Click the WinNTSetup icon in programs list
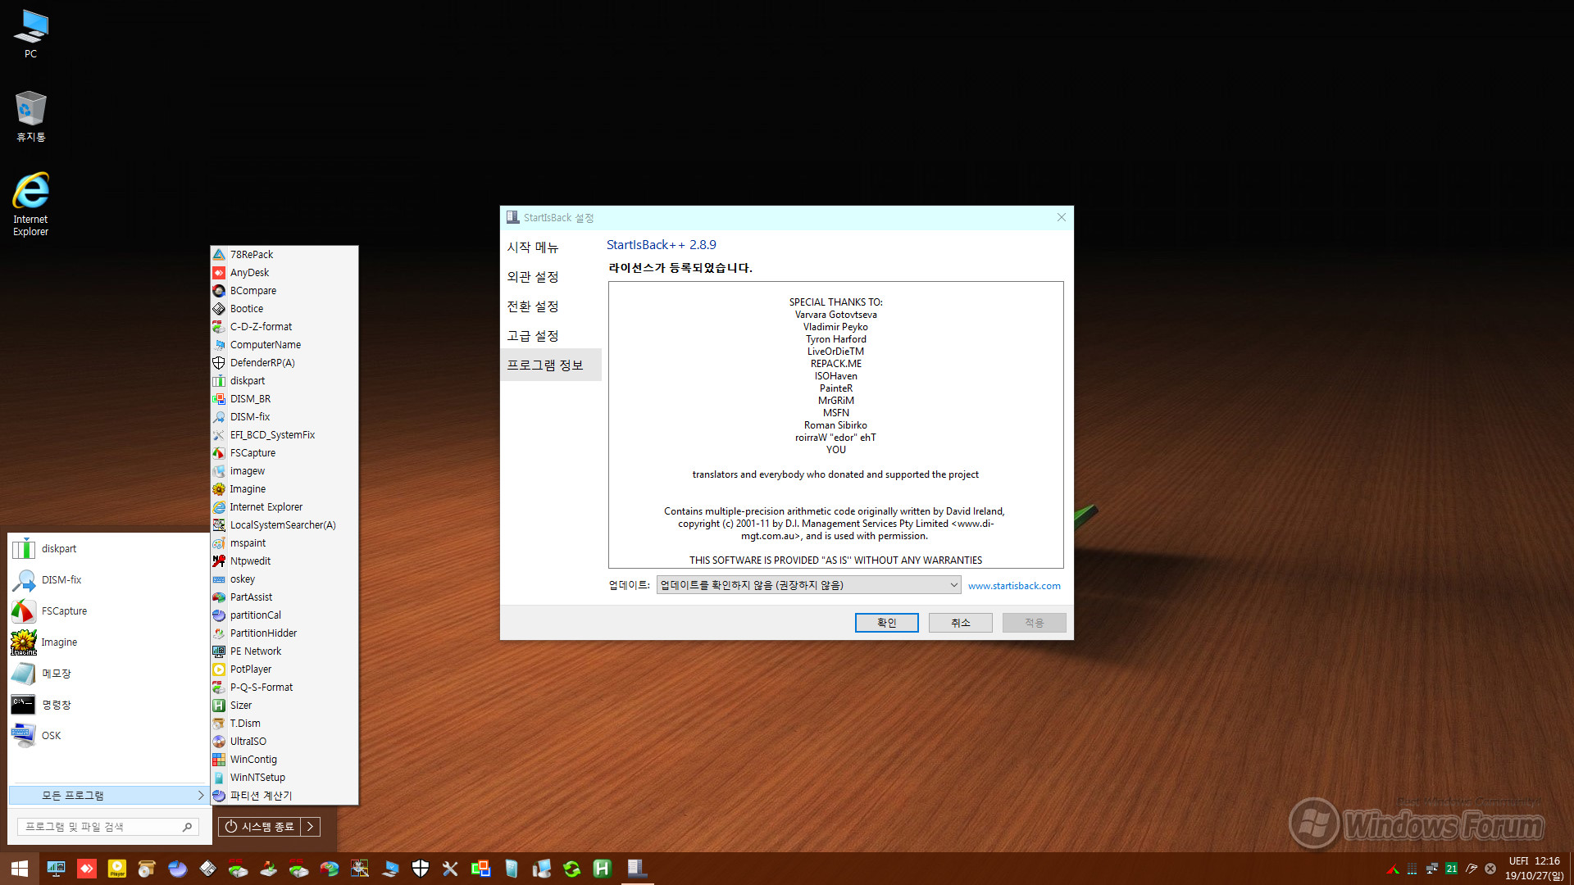The height and width of the screenshot is (885, 1574). [x=219, y=778]
